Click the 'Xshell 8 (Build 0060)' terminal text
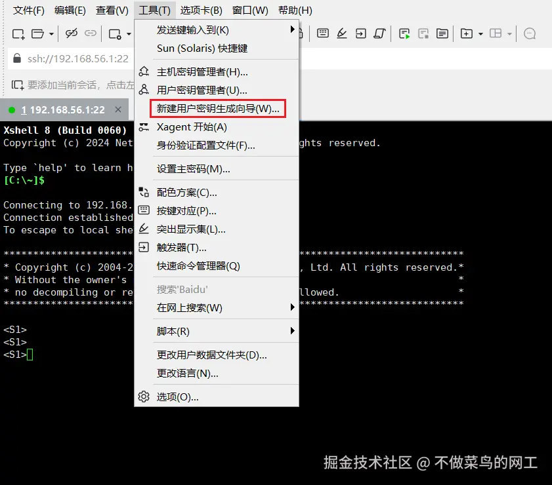 coord(65,130)
